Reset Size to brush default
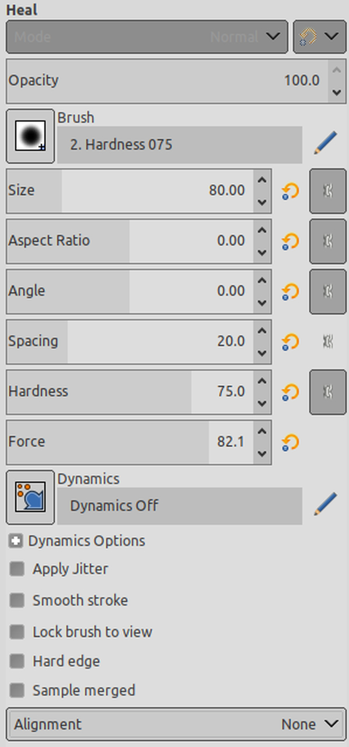 (x=290, y=191)
